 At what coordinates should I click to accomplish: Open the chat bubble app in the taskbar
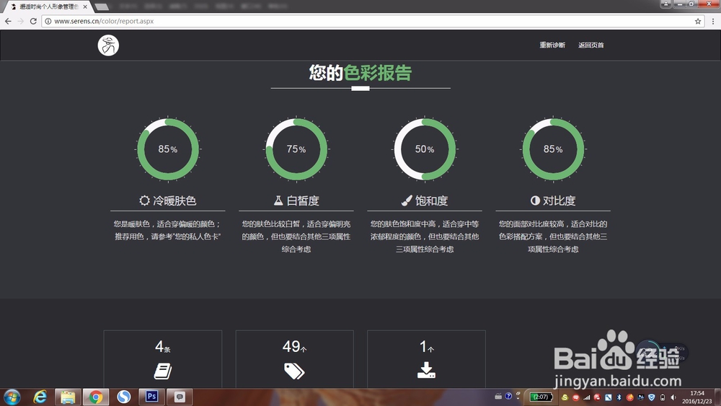[180, 397]
